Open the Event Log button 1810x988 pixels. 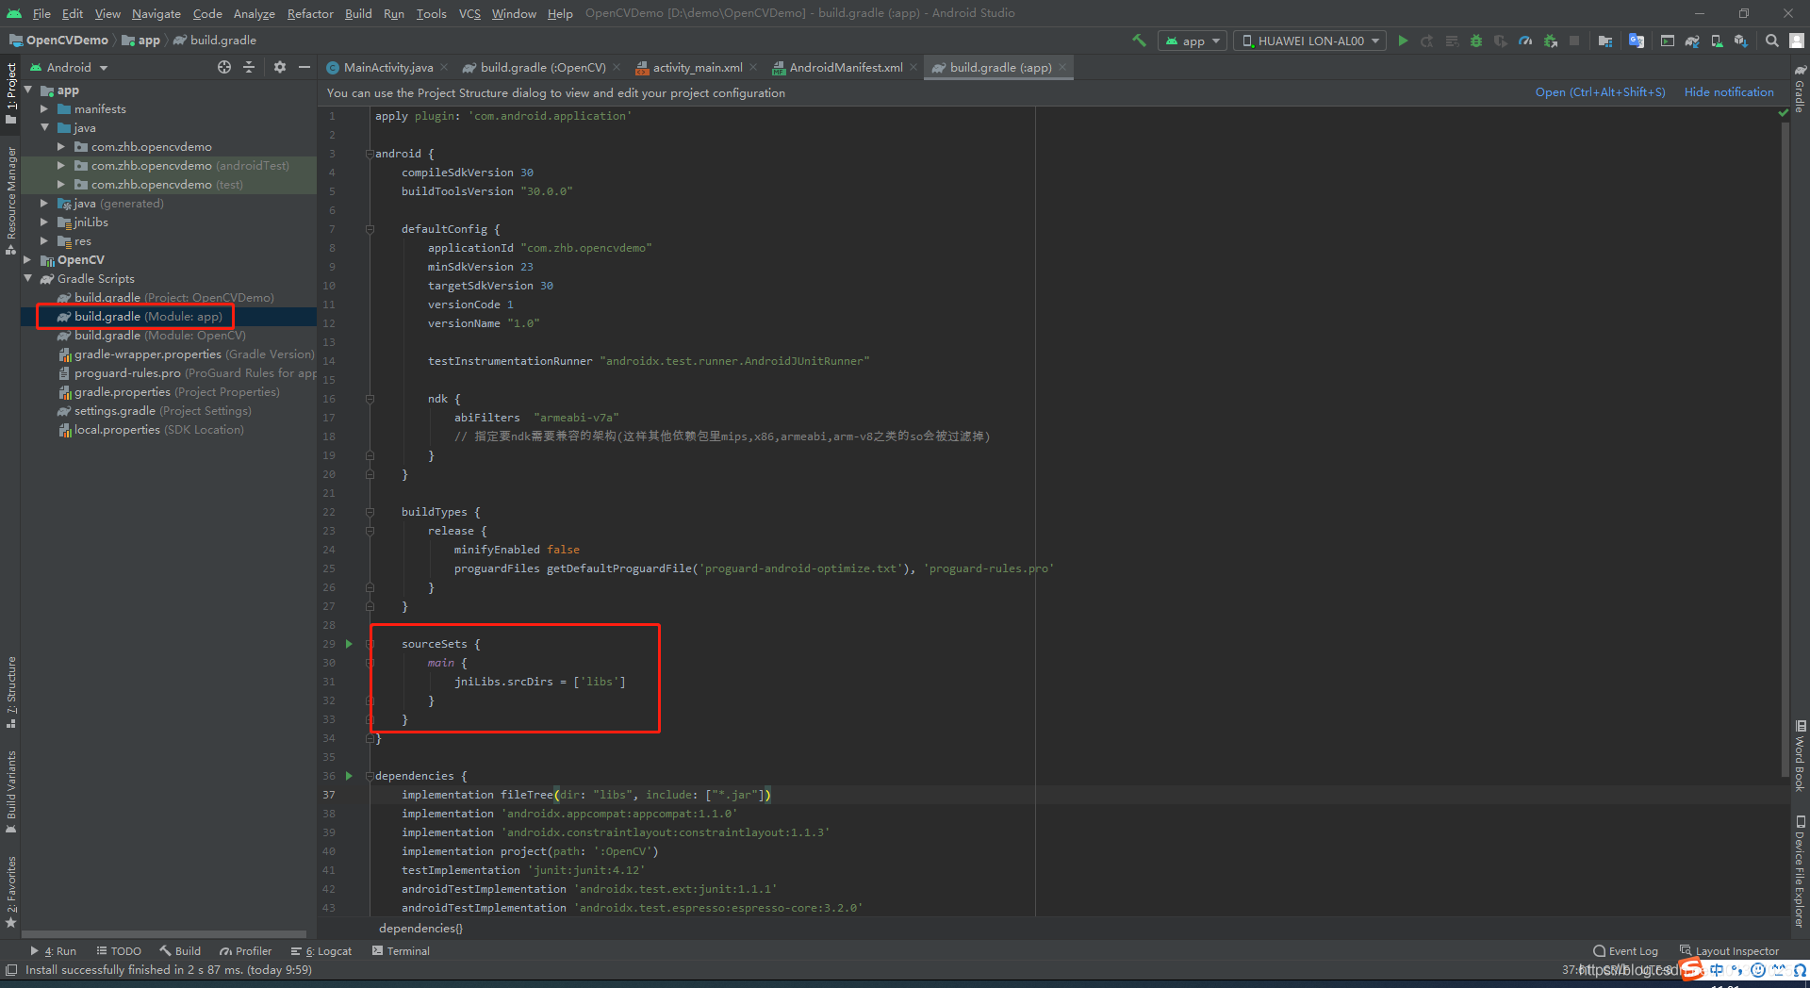pos(1625,951)
